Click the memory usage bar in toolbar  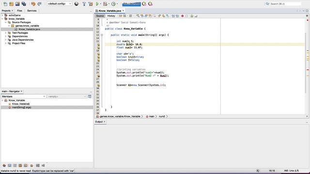pos(131,4)
